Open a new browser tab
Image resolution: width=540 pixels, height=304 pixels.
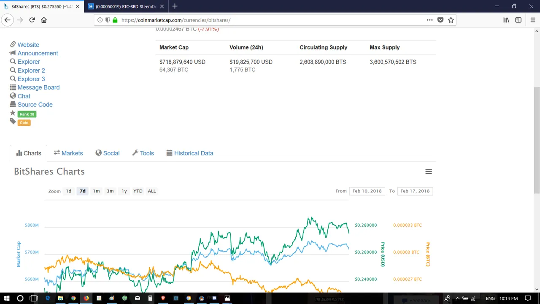coord(175,6)
